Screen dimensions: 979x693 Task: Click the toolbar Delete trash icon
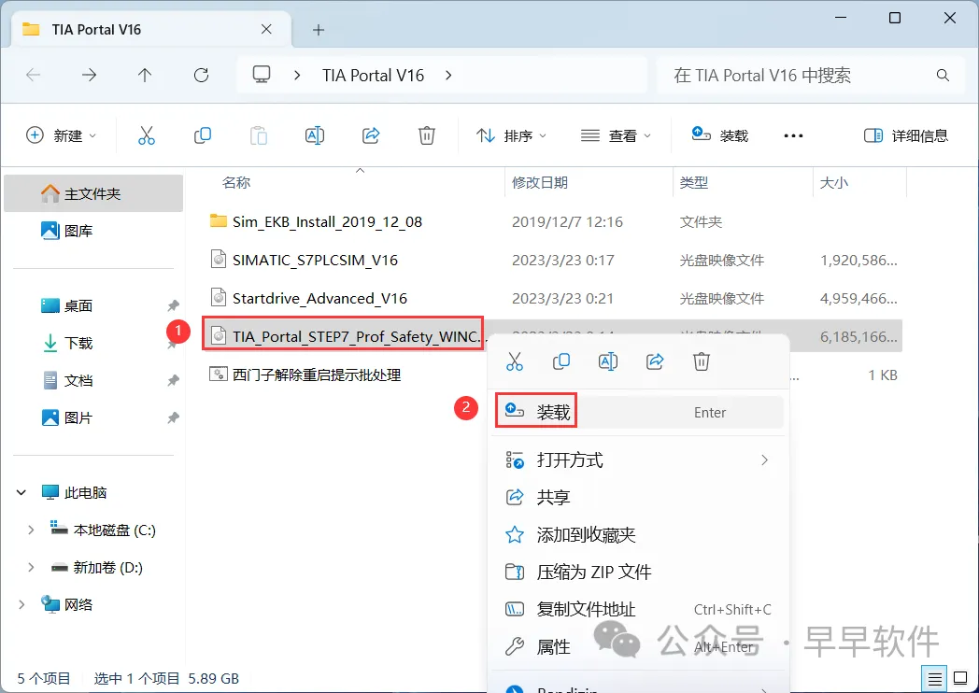click(426, 135)
